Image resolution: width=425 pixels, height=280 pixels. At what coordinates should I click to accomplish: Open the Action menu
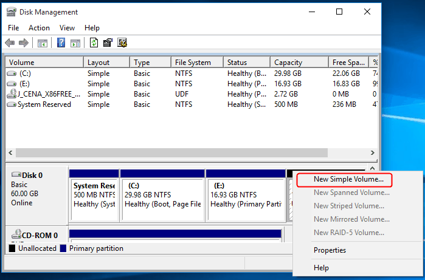[39, 28]
